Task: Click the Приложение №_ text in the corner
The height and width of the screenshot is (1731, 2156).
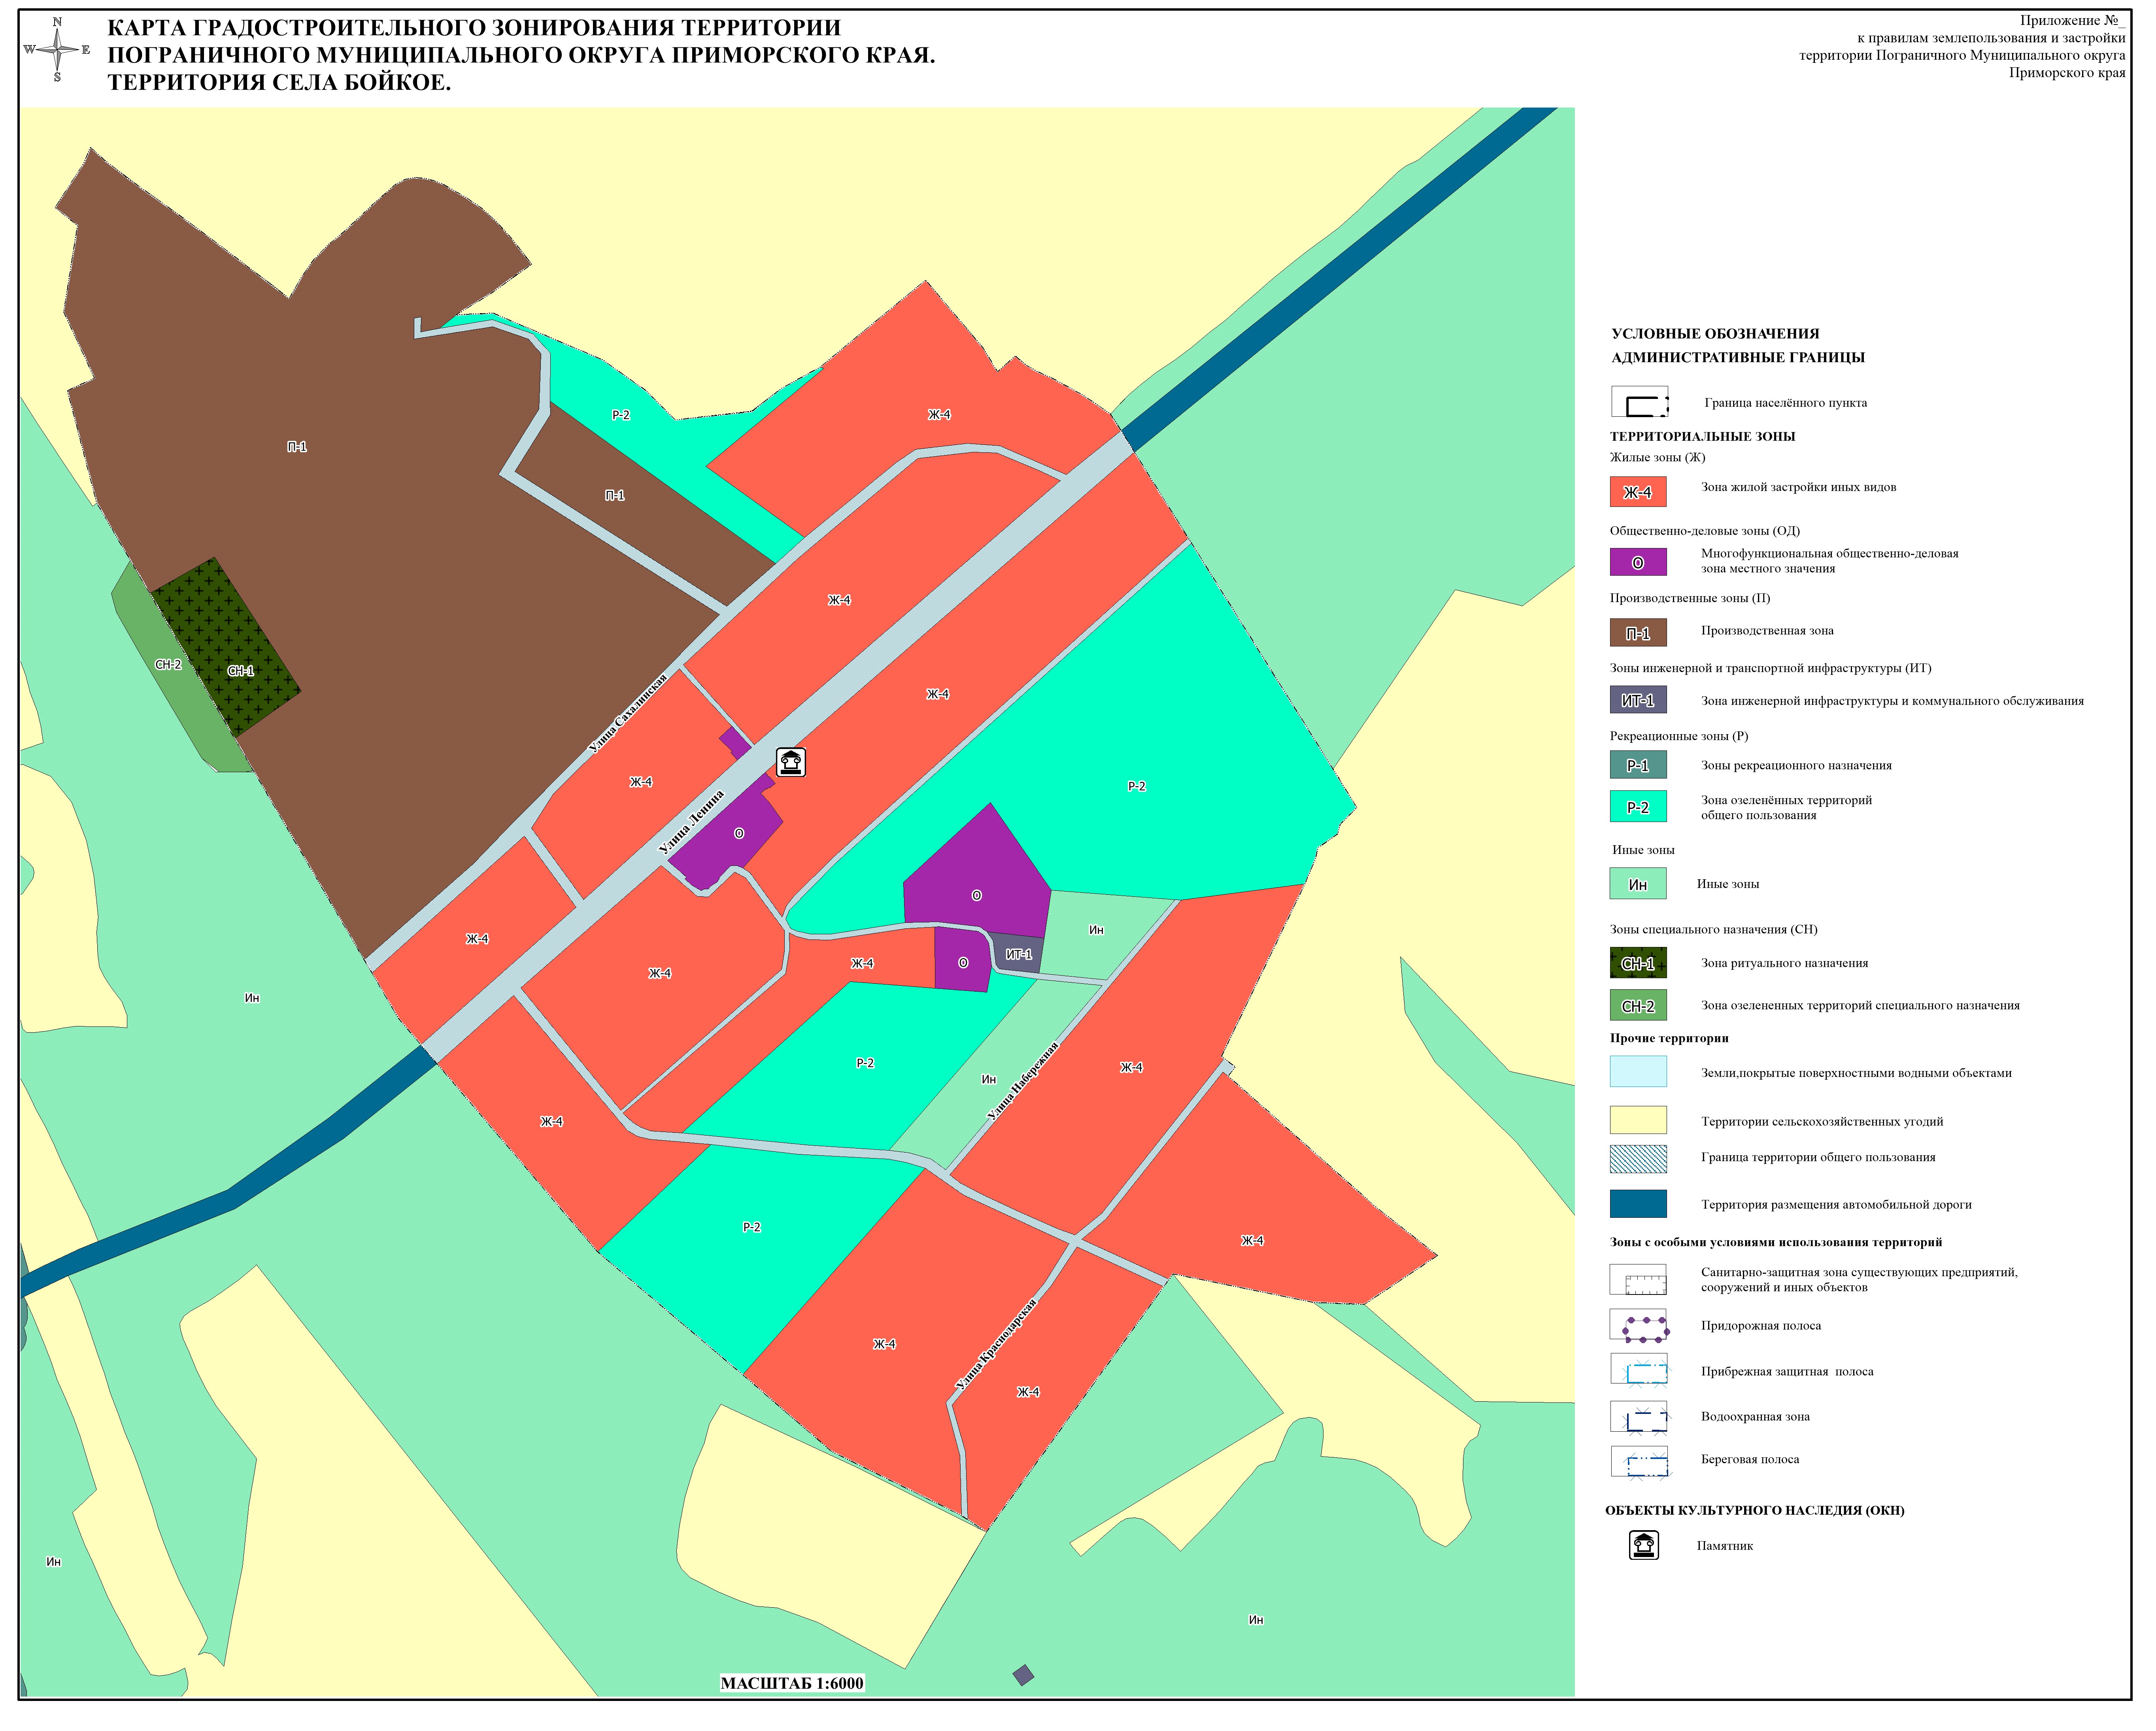Action: [2072, 20]
